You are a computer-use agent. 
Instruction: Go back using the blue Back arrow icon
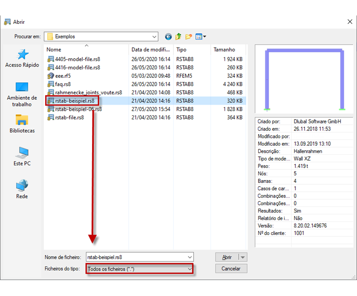tap(168, 37)
